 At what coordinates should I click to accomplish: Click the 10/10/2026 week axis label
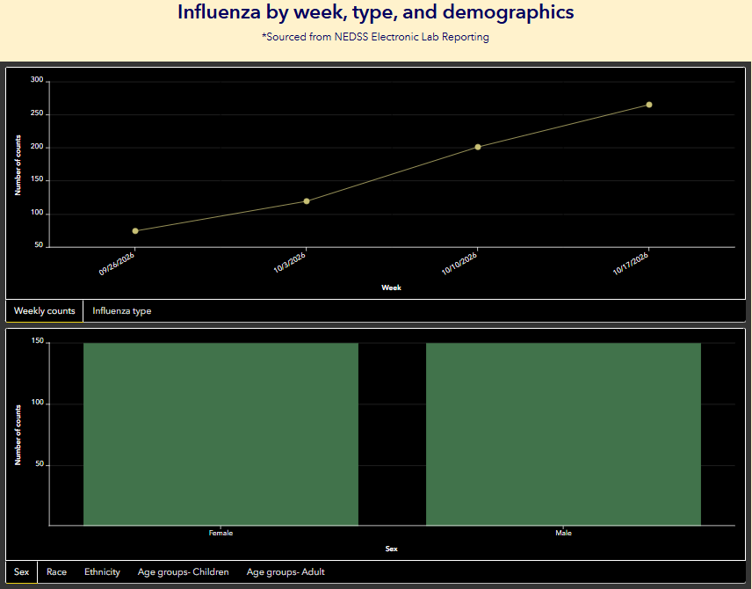point(459,264)
